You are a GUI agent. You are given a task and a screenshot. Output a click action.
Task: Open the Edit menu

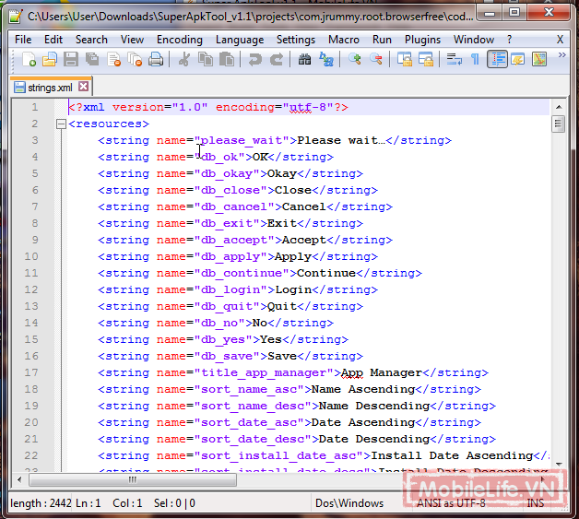click(53, 40)
